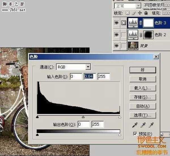The width and height of the screenshot is (170, 156).
Task: Click 色阶 3 levels adjustment thumbnail
Action: tap(133, 23)
